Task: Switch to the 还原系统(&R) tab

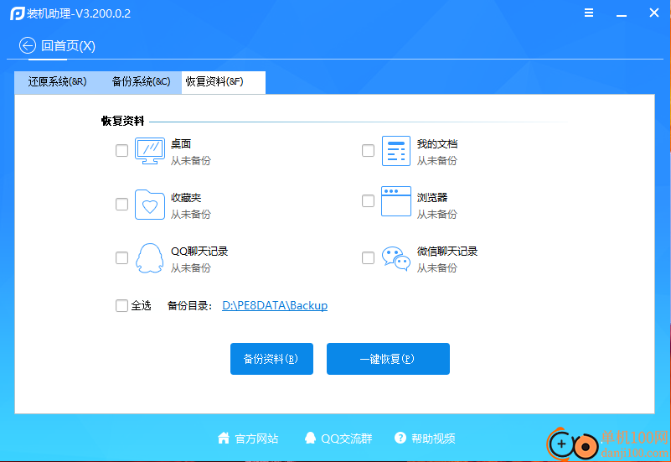Action: click(x=57, y=82)
